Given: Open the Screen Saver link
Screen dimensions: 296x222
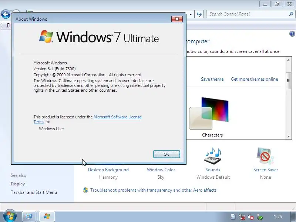Looking at the screenshot, I should [x=266, y=170].
